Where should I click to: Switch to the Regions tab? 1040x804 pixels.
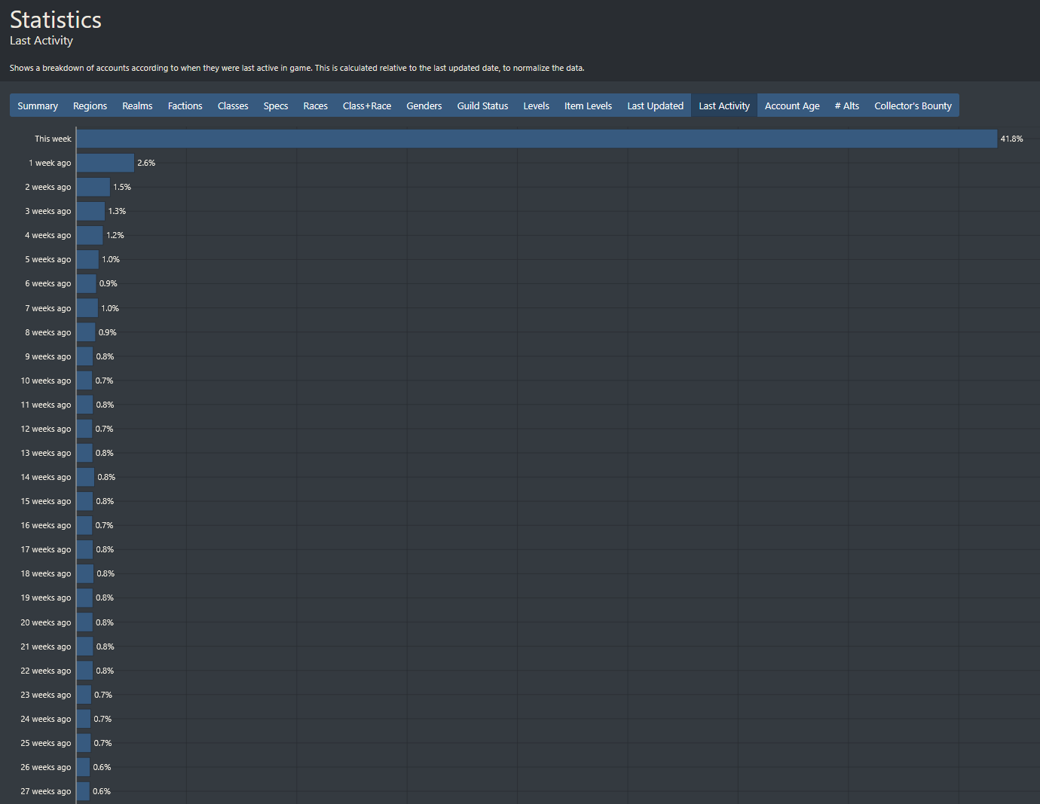coord(90,105)
